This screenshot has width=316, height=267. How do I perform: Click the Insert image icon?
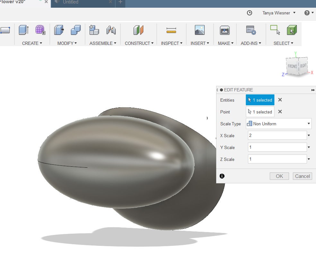199,30
